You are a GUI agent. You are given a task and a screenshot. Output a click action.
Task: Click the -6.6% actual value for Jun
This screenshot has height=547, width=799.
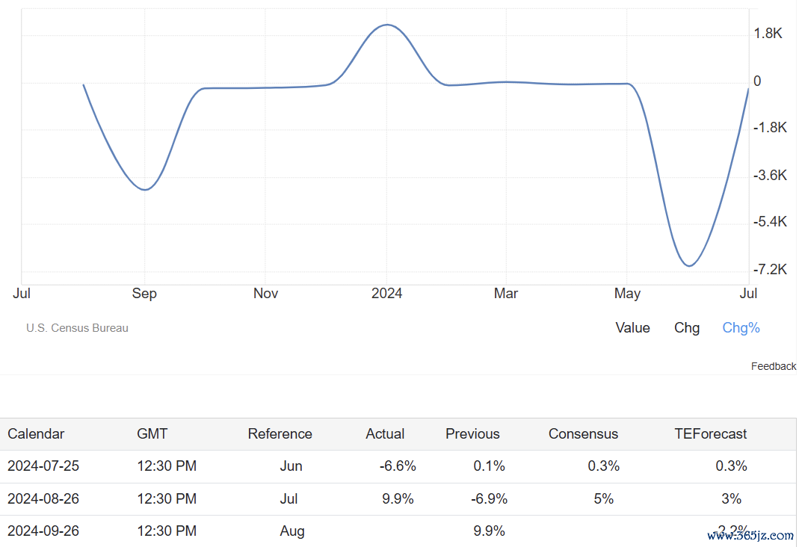(398, 466)
